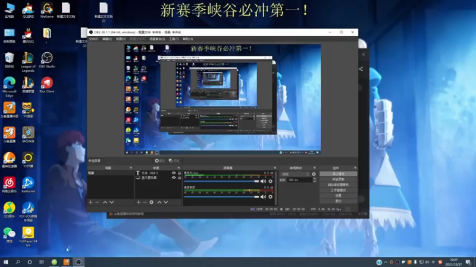Open Battle.net desktop shortcut
Image resolution: width=476 pixels, height=267 pixels.
tap(28, 185)
